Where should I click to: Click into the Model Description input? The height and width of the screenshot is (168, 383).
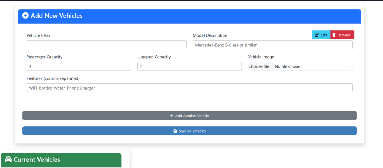point(272,45)
